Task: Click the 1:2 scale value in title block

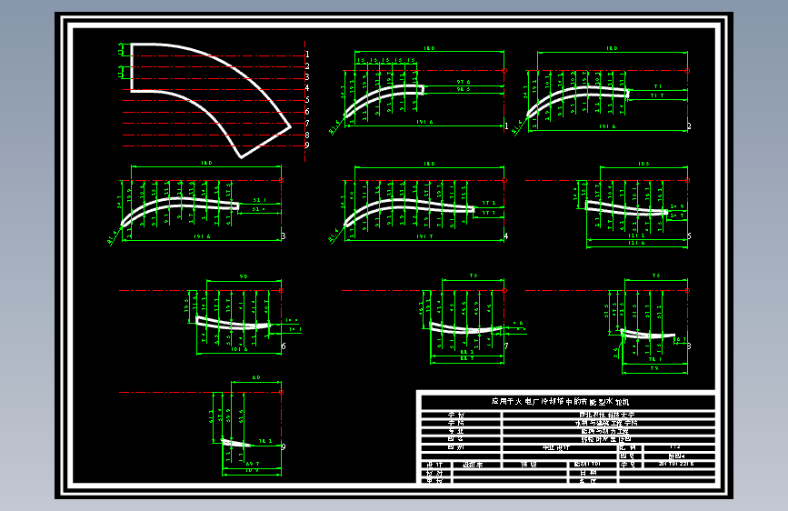Action: pyautogui.click(x=675, y=446)
